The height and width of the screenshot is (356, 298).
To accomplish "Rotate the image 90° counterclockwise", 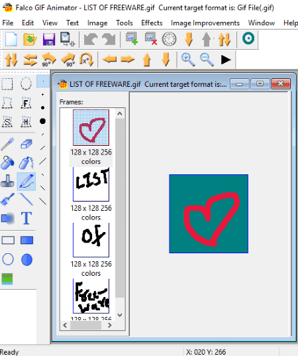I will 49,60.
